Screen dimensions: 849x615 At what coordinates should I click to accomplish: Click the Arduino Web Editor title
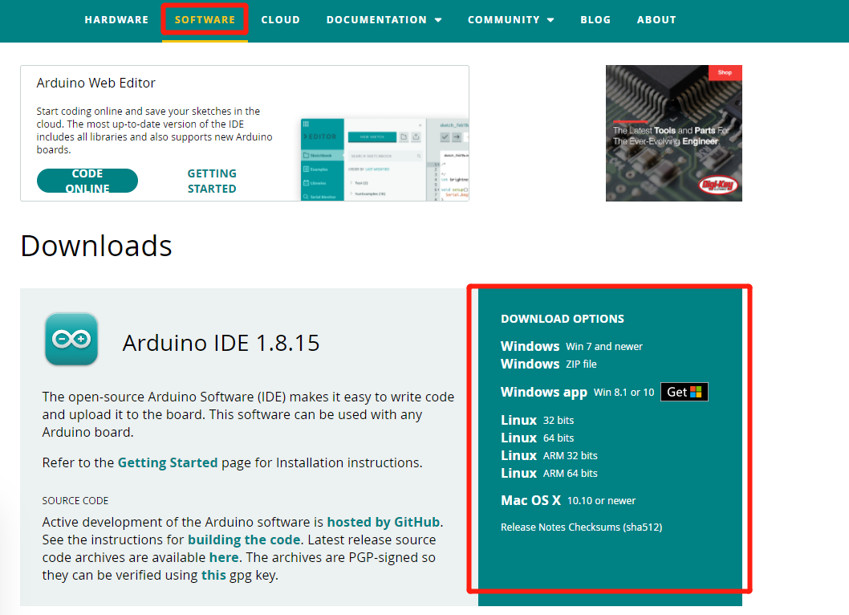(95, 83)
